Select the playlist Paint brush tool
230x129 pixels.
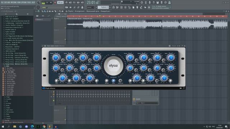[x=45, y=11]
